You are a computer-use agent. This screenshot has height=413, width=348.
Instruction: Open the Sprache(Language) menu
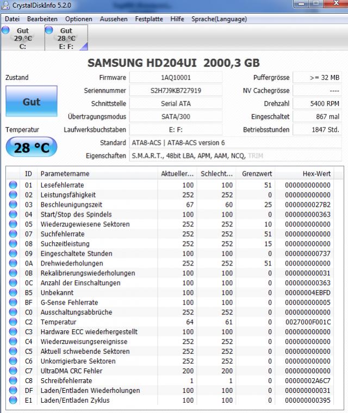[219, 19]
